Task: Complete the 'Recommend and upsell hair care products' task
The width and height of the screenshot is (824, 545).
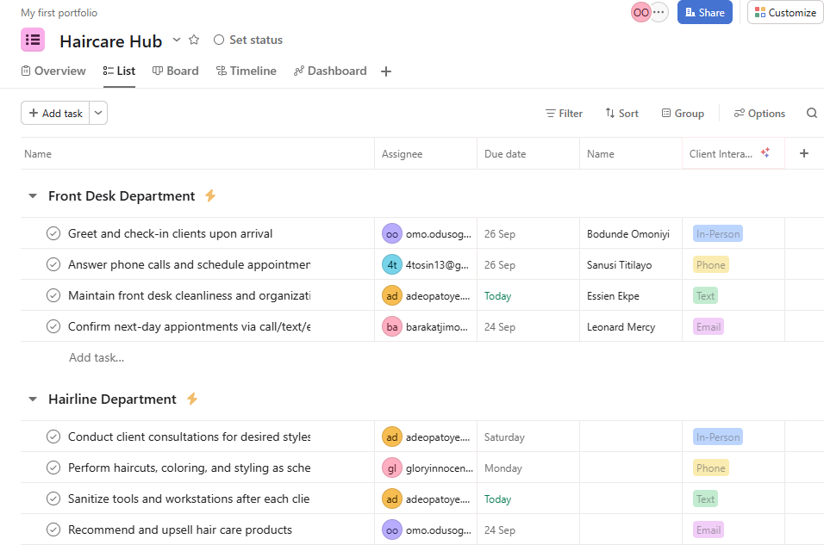Action: [53, 530]
